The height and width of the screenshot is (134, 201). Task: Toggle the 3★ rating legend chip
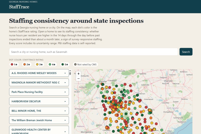[39, 64]
